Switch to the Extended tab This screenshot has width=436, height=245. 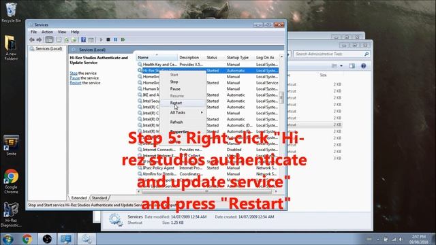79,198
